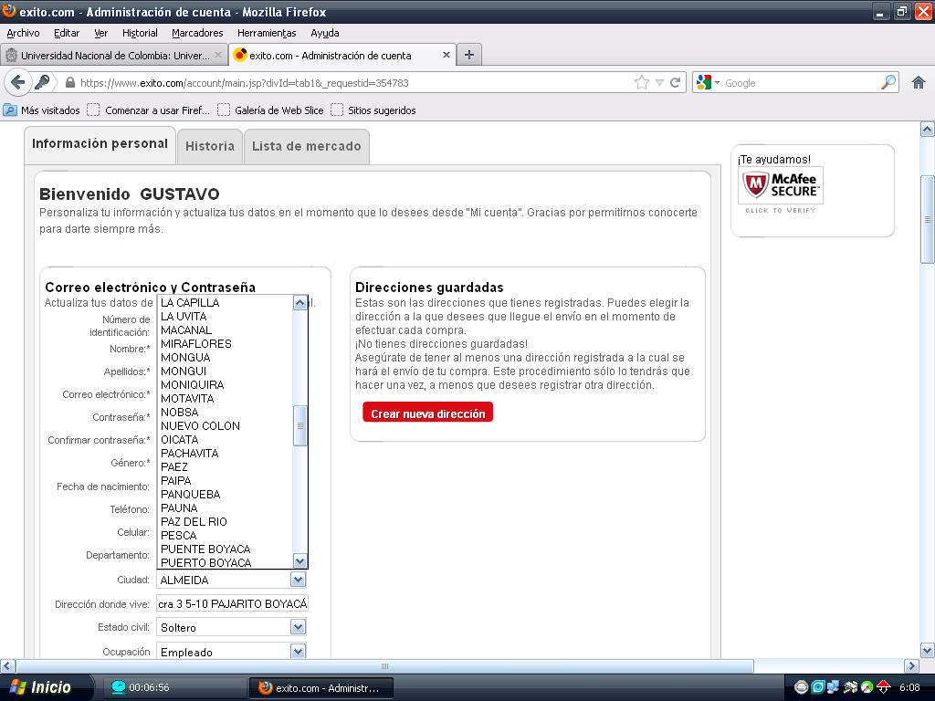Screen dimensions: 935x701
Task: Click the Windows Inicio start button
Action: tap(41, 687)
